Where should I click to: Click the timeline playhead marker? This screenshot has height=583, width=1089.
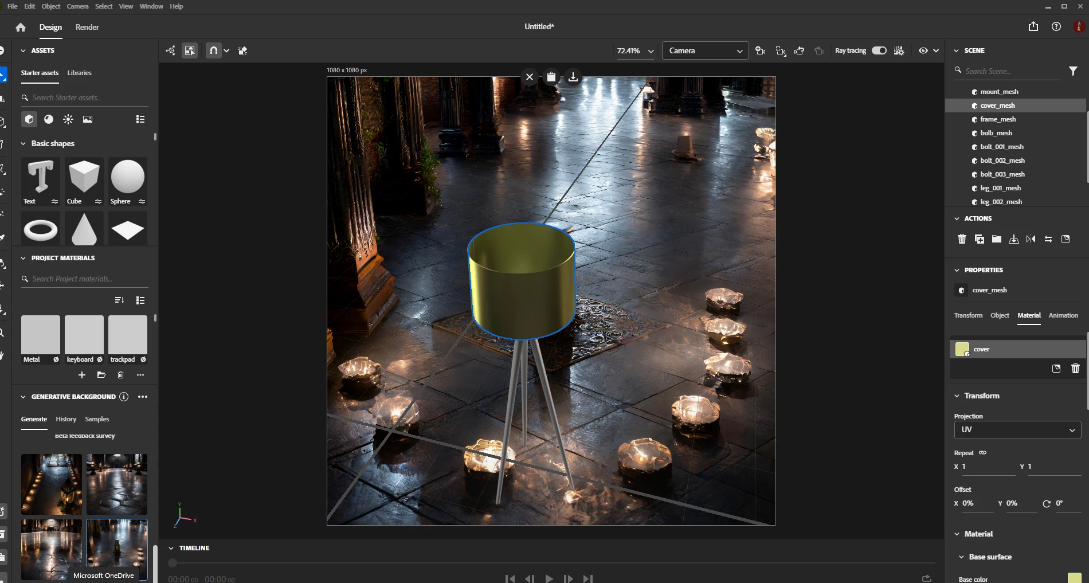(172, 563)
